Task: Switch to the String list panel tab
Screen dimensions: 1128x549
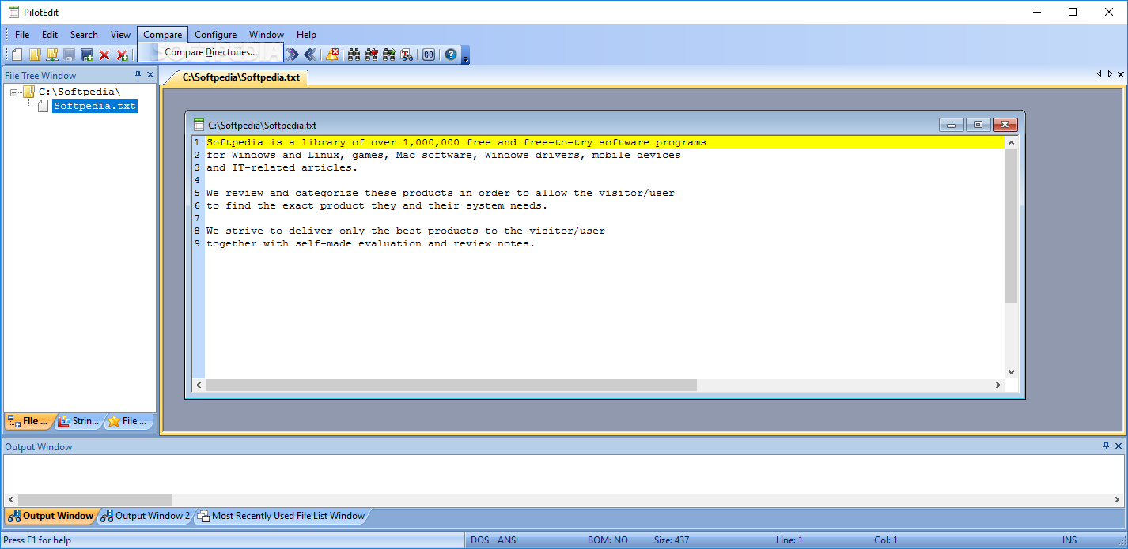Action: (x=79, y=421)
